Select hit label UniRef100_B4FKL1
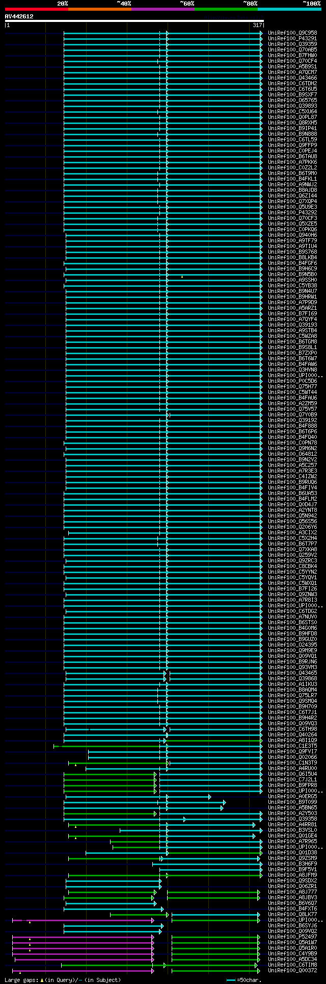This screenshot has height=984, width=326. pyautogui.click(x=292, y=179)
